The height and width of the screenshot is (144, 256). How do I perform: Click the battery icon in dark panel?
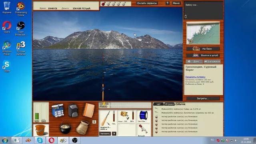[x=186, y=16]
